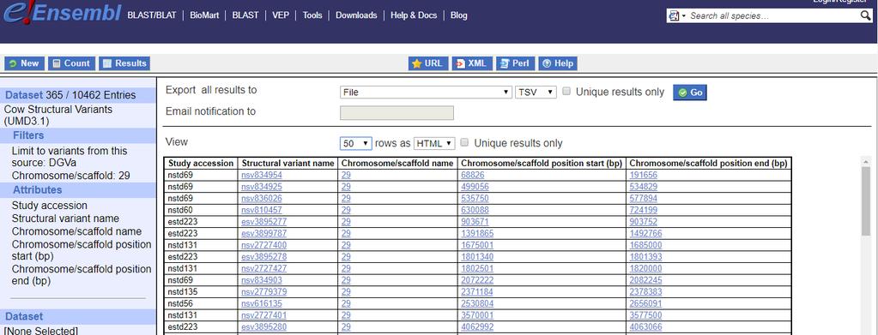Screen dimensions: 878x335
Task: Click the Email notification input field
Action: [x=397, y=112]
